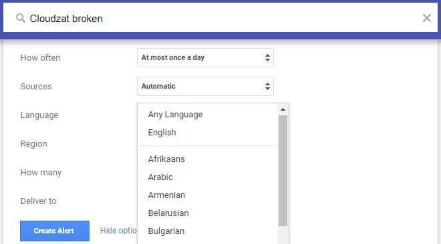Viewport: 441px width, 244px height.
Task: Click the language list scroll-up arrow
Action: click(x=283, y=109)
